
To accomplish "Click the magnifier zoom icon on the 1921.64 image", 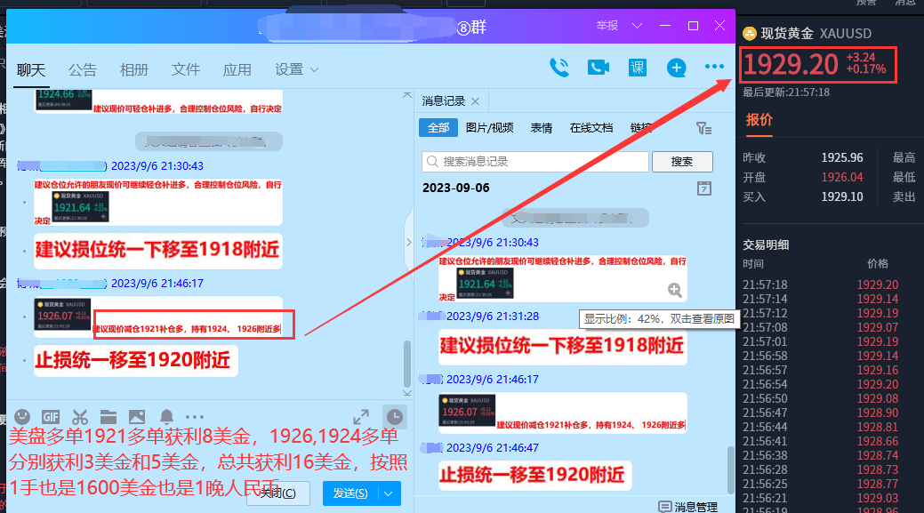I will (675, 290).
